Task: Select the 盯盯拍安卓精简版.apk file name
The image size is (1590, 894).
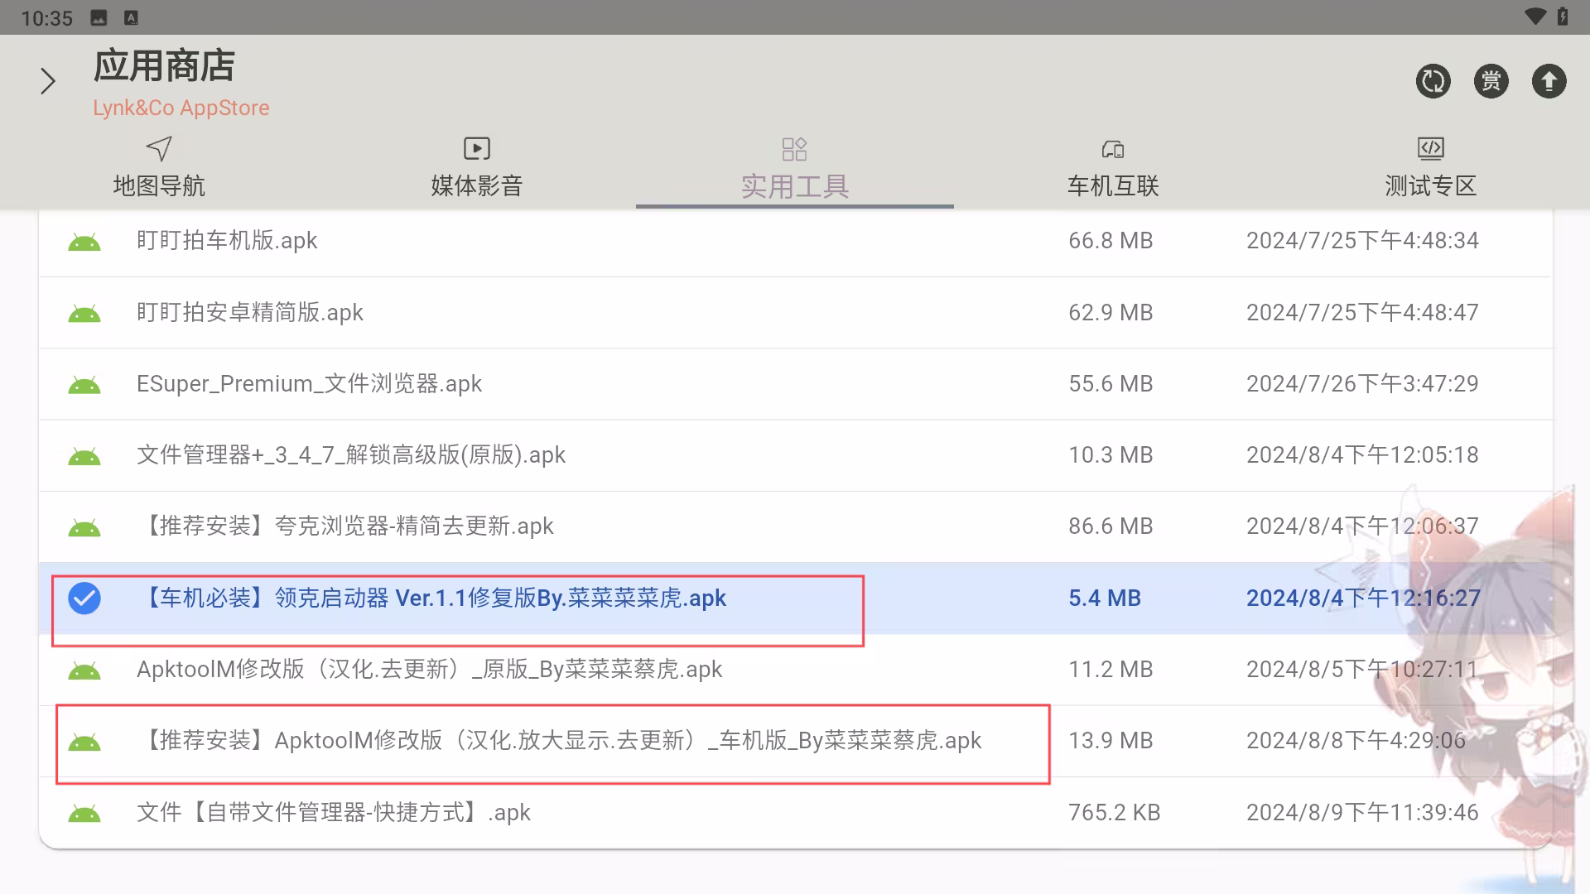Action: click(249, 312)
